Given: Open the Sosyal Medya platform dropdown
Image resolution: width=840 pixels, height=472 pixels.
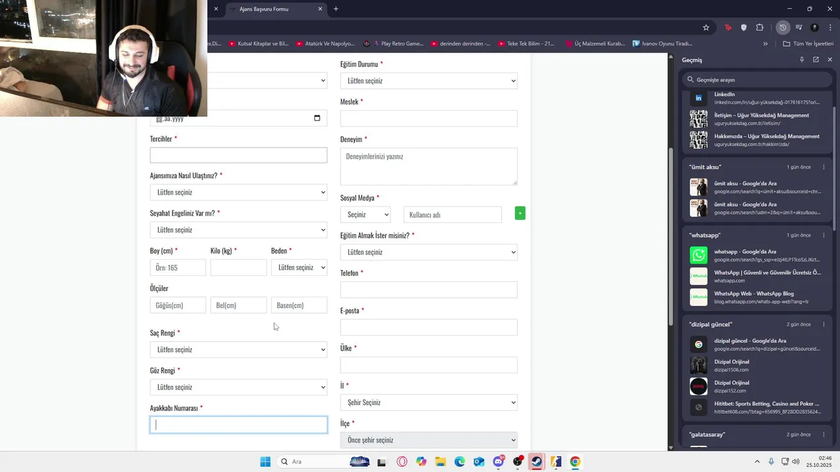Looking at the screenshot, I should coord(366,214).
